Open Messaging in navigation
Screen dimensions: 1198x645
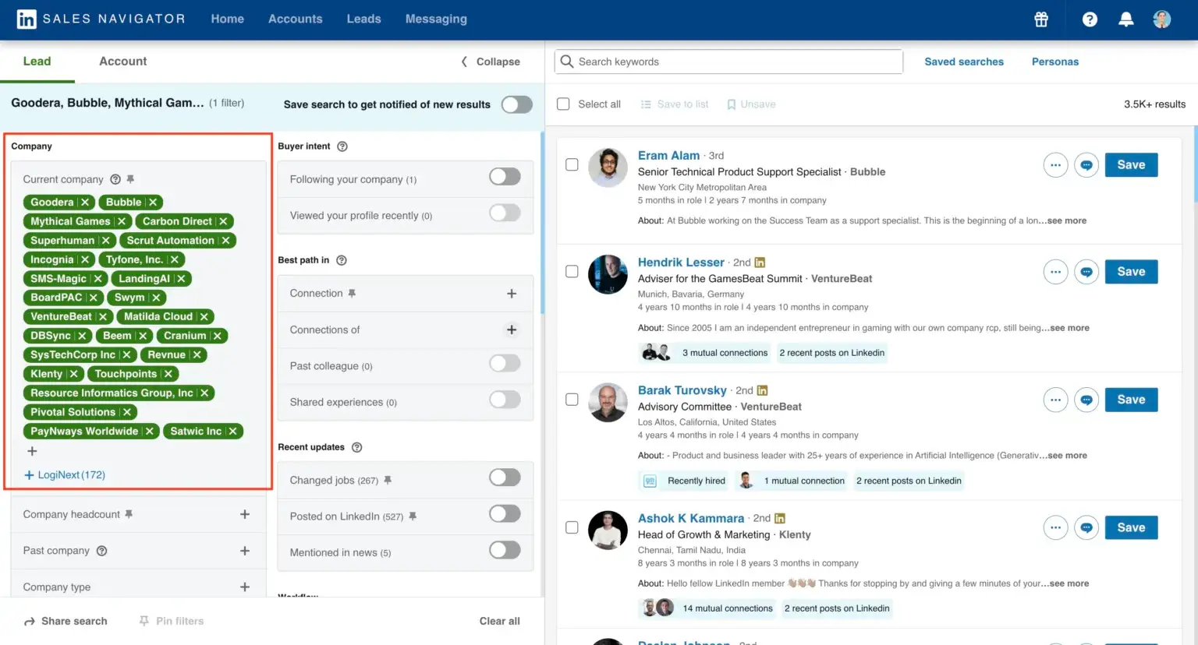436,19
